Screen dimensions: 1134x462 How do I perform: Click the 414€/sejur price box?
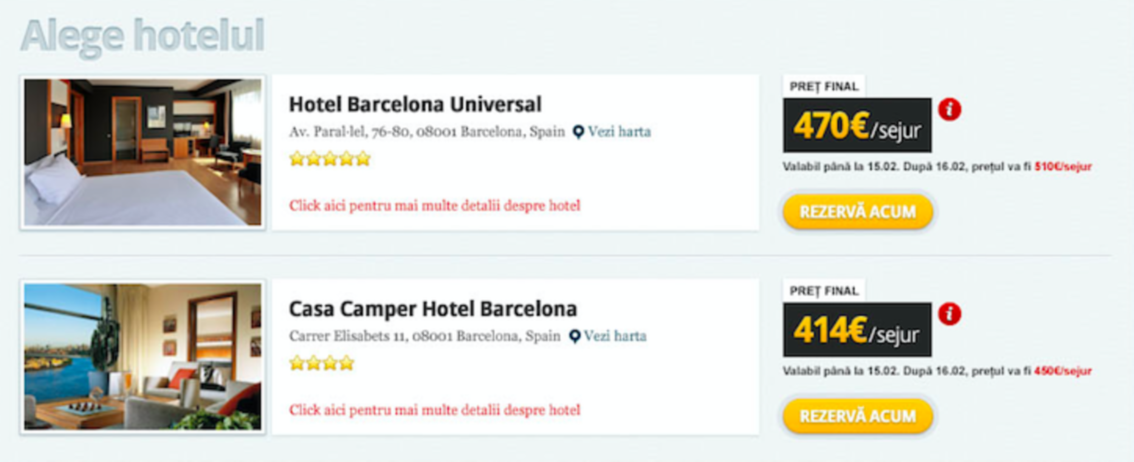pos(857,329)
